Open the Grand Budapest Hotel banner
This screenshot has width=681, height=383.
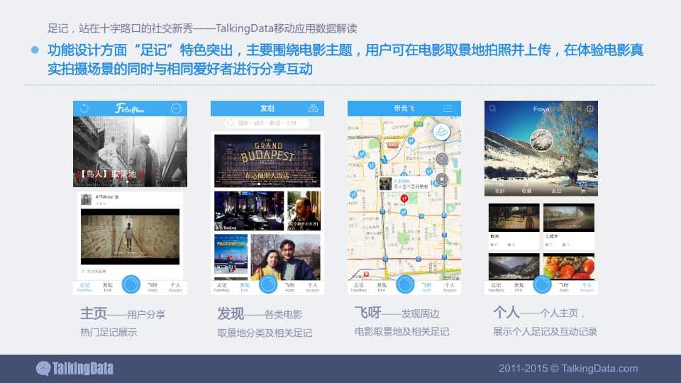pyautogui.click(x=267, y=161)
